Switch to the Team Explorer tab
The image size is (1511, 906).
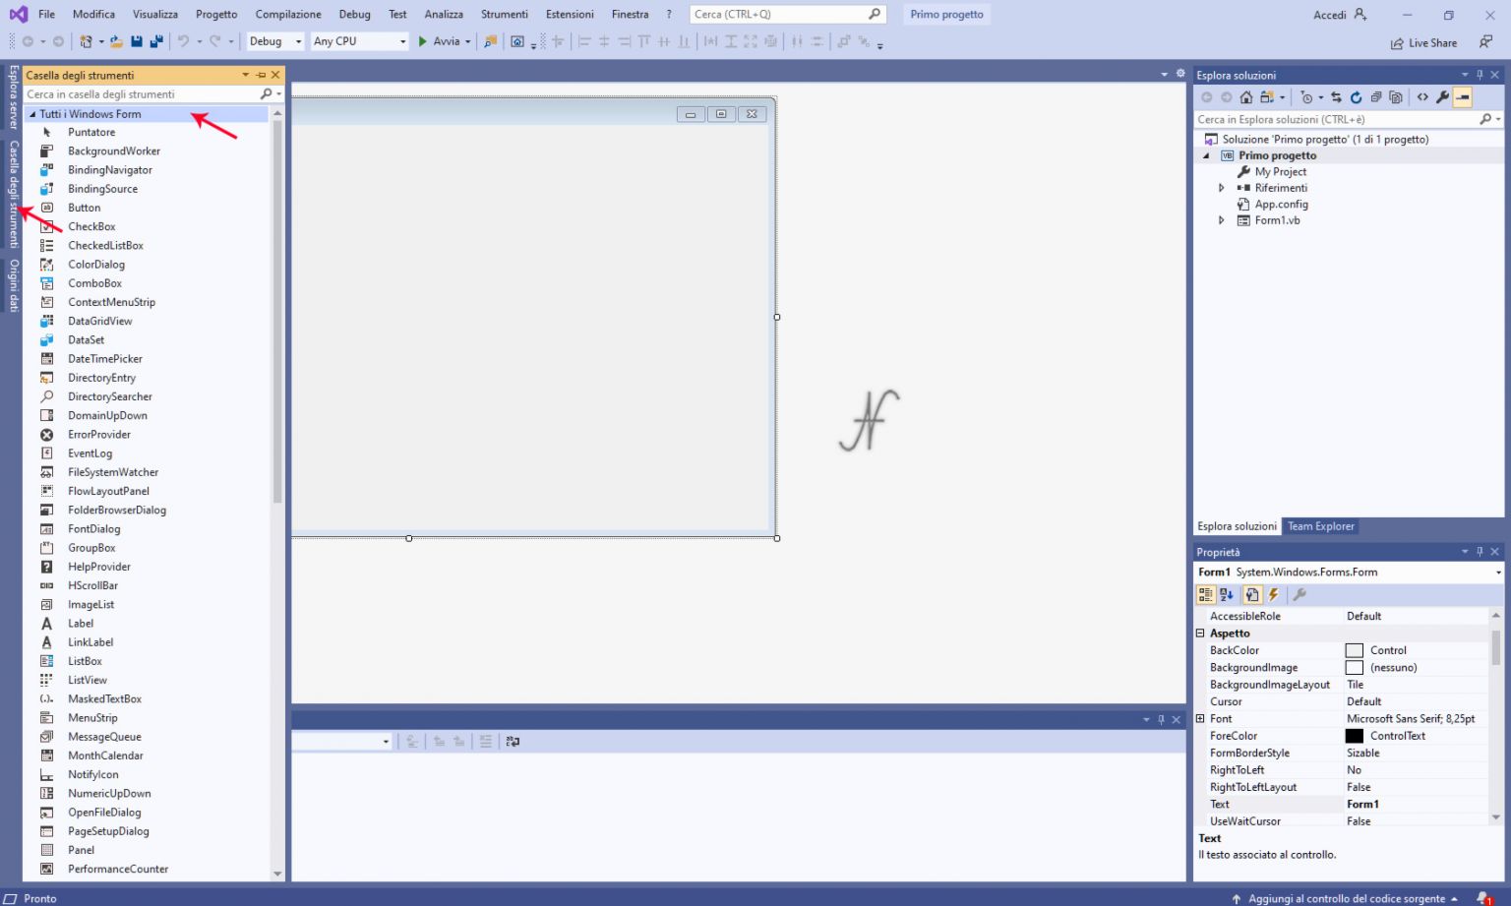click(1320, 526)
